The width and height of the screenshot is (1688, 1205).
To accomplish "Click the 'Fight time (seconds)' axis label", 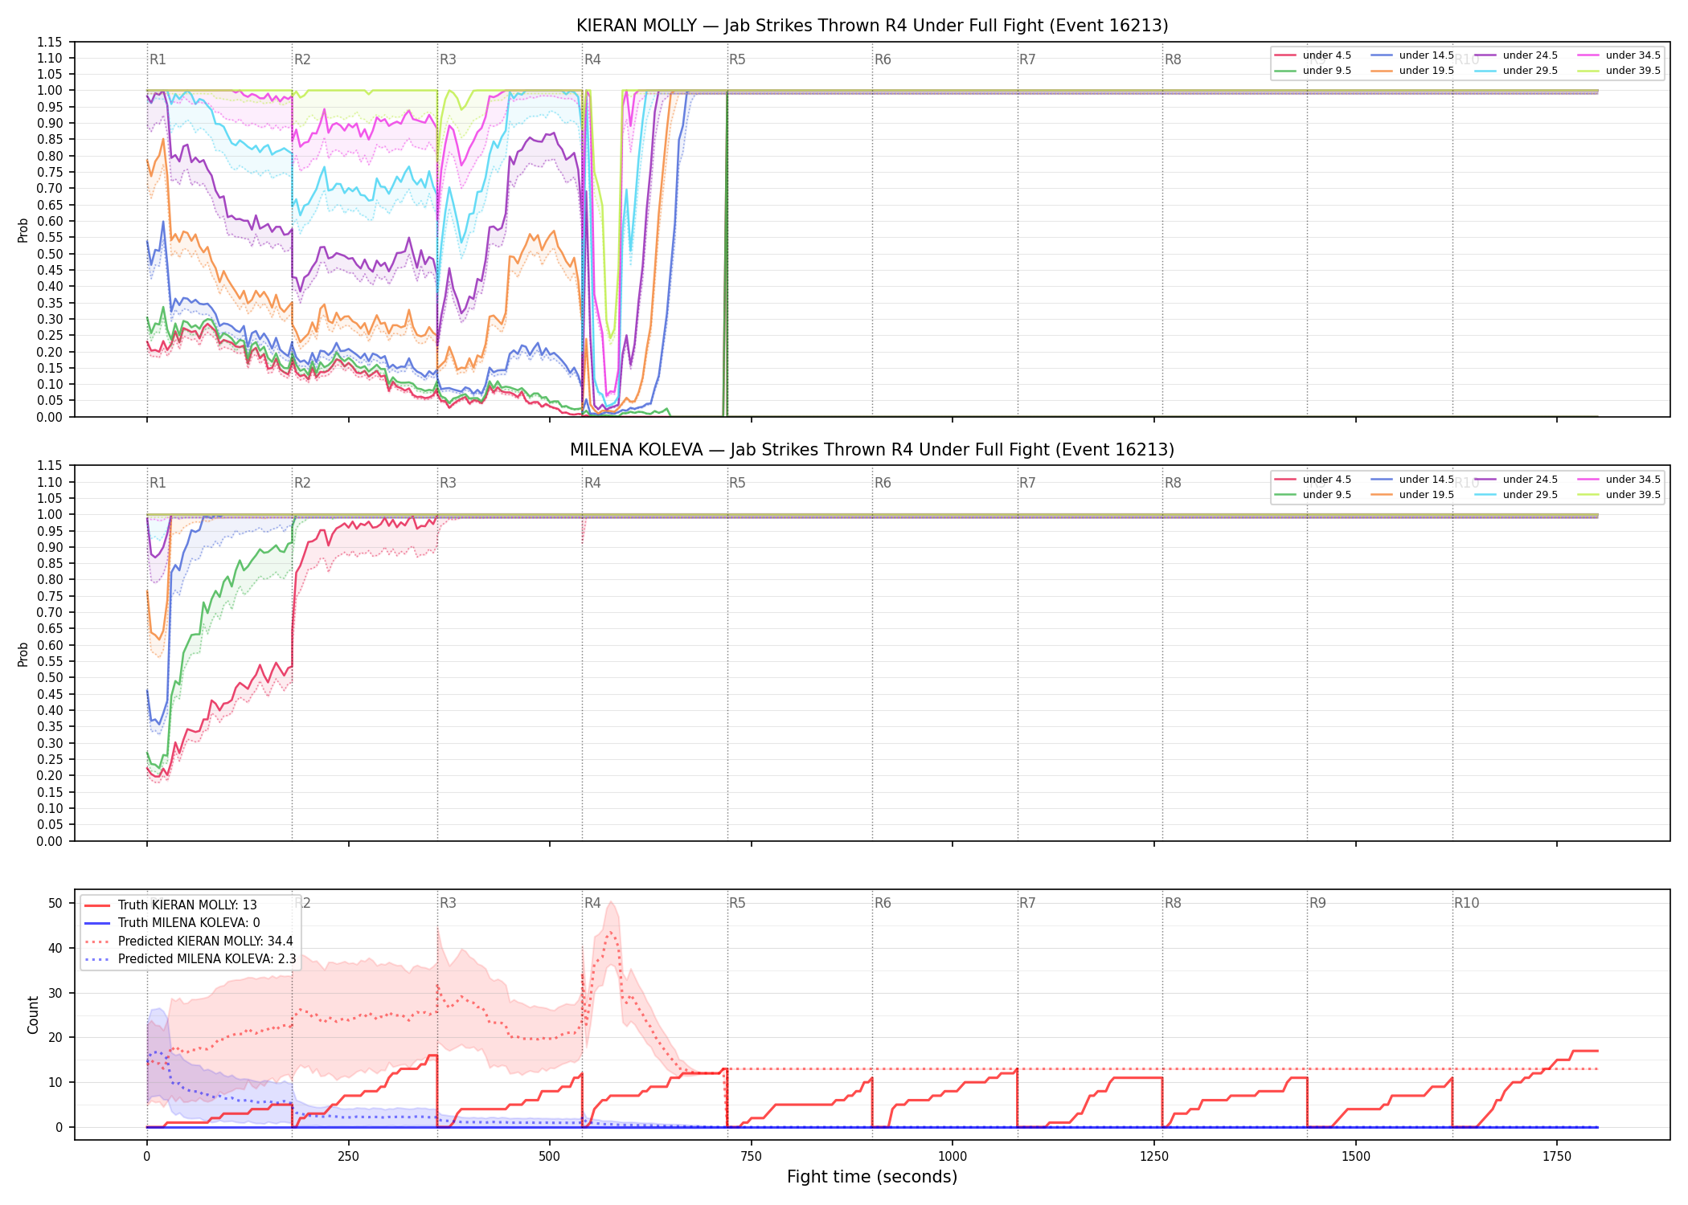I will pyautogui.click(x=872, y=1177).
